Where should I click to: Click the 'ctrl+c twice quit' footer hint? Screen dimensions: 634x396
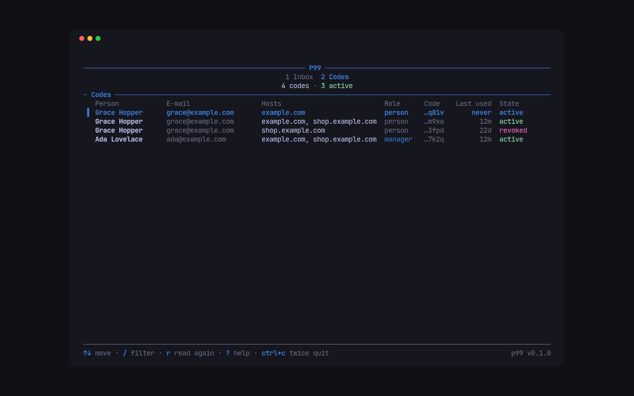tap(295, 353)
